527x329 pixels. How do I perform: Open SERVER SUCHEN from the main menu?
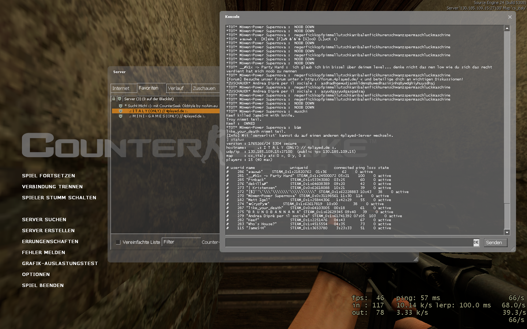tap(44, 220)
